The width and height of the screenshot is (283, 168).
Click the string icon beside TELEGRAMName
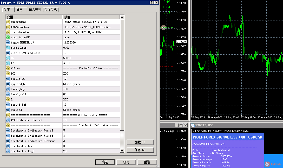(x=8, y=27)
